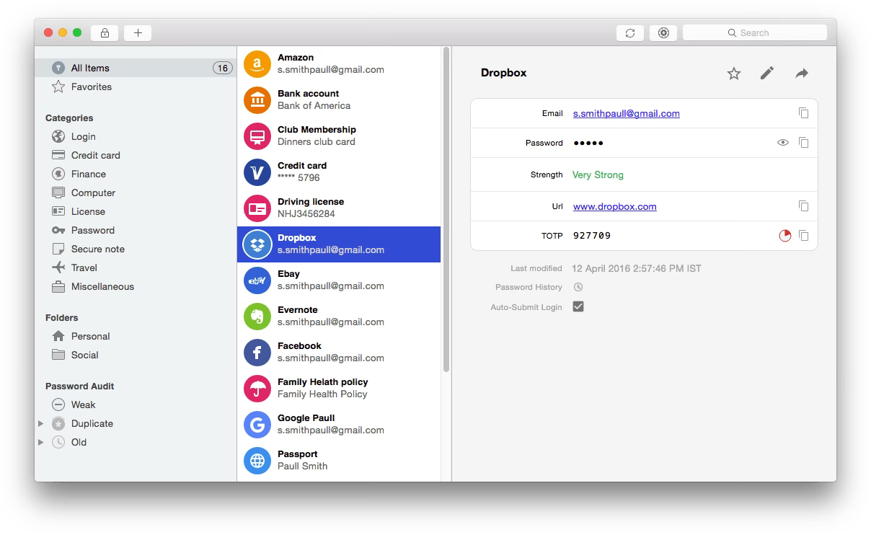Image resolution: width=871 pixels, height=535 pixels.
Task: Select the highlighted Dropbox list entry
Action: pyautogui.click(x=339, y=244)
